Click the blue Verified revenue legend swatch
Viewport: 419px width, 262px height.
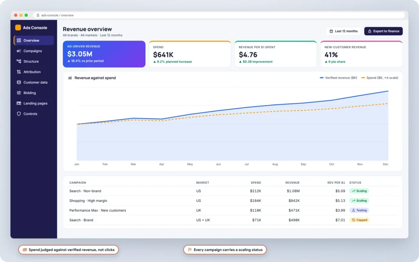coord(322,78)
